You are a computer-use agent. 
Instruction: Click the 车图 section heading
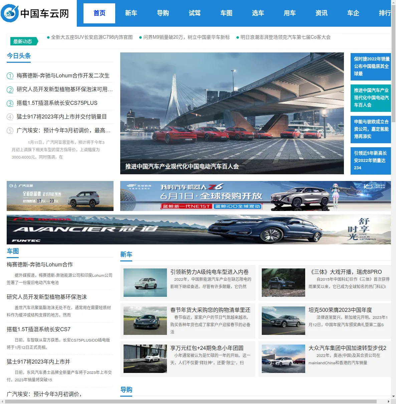point(13,251)
